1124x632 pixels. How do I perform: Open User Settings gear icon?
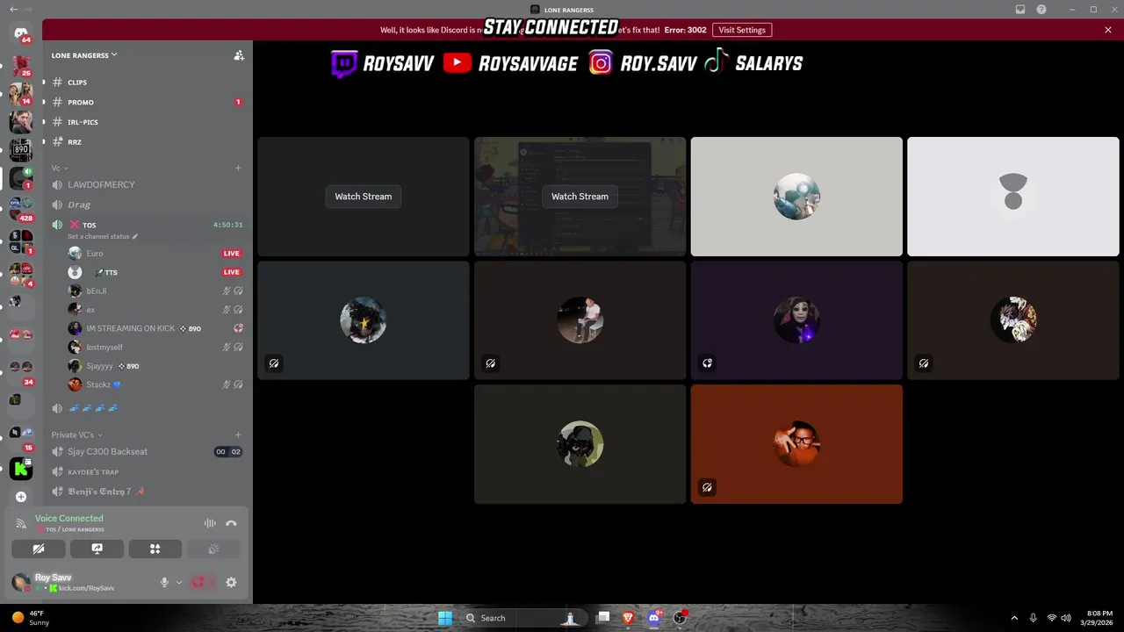pyautogui.click(x=231, y=582)
